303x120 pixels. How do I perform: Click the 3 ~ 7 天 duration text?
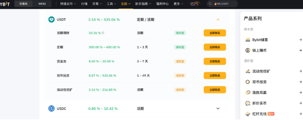(142, 61)
